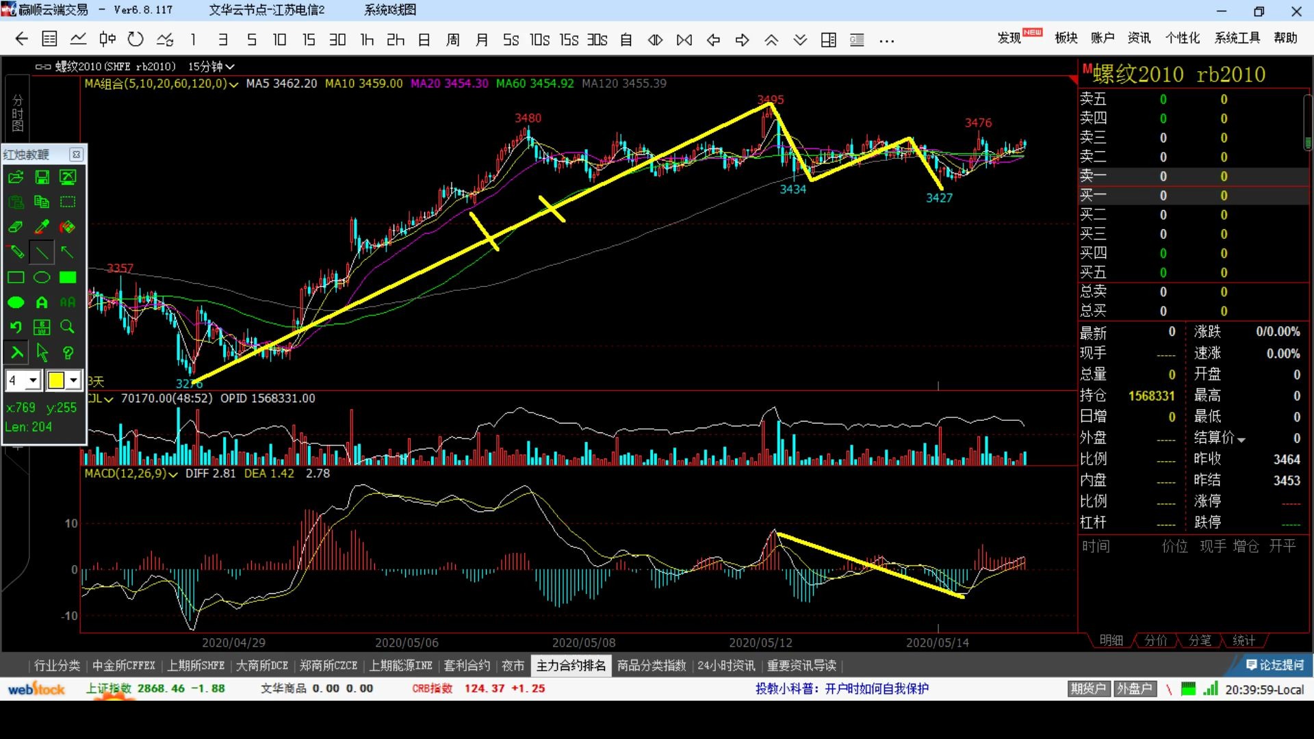Select the filled rectangle tool
Image resolution: width=1314 pixels, height=739 pixels.
68,277
